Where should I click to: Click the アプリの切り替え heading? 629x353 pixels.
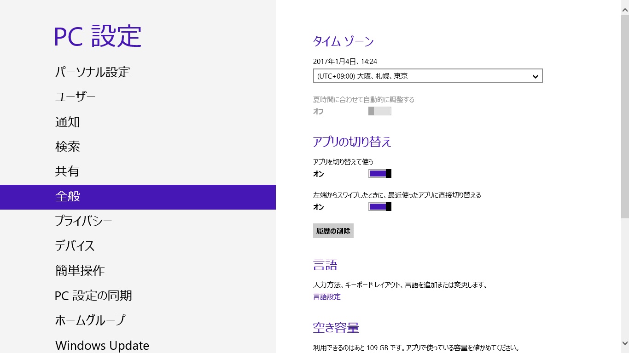pyautogui.click(x=352, y=142)
